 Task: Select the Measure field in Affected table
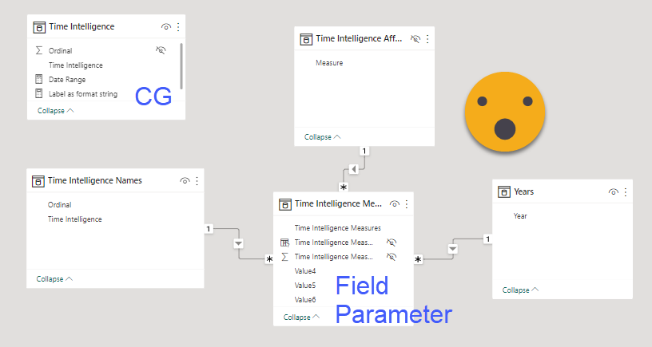(329, 62)
